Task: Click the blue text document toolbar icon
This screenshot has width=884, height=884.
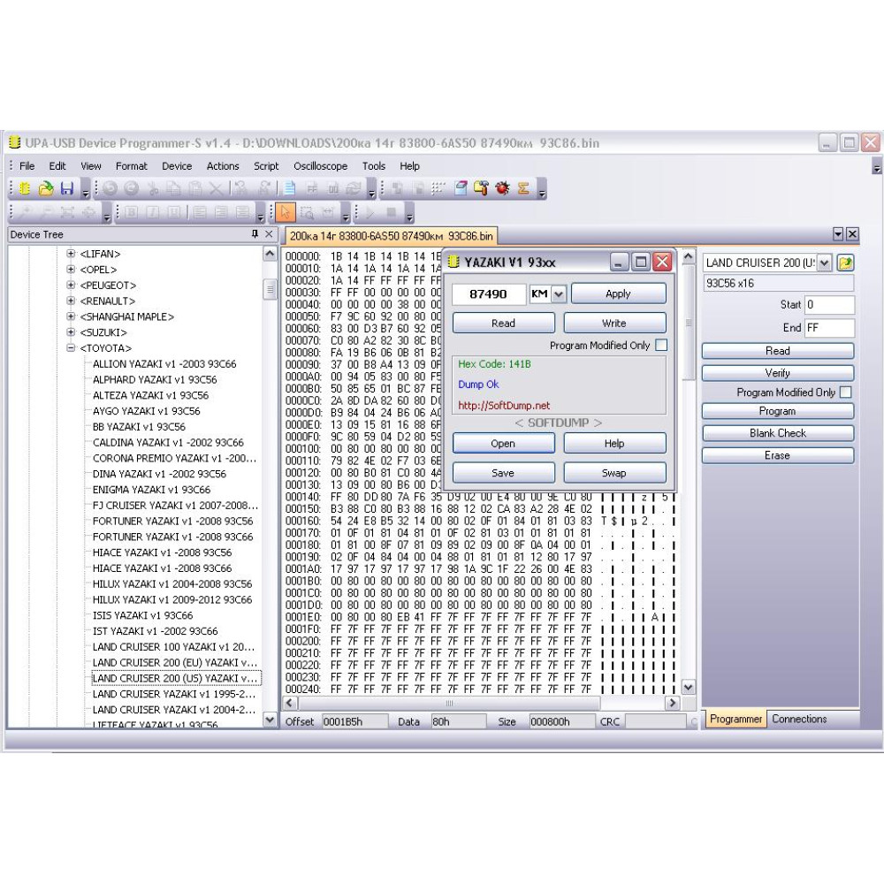Action: point(290,188)
